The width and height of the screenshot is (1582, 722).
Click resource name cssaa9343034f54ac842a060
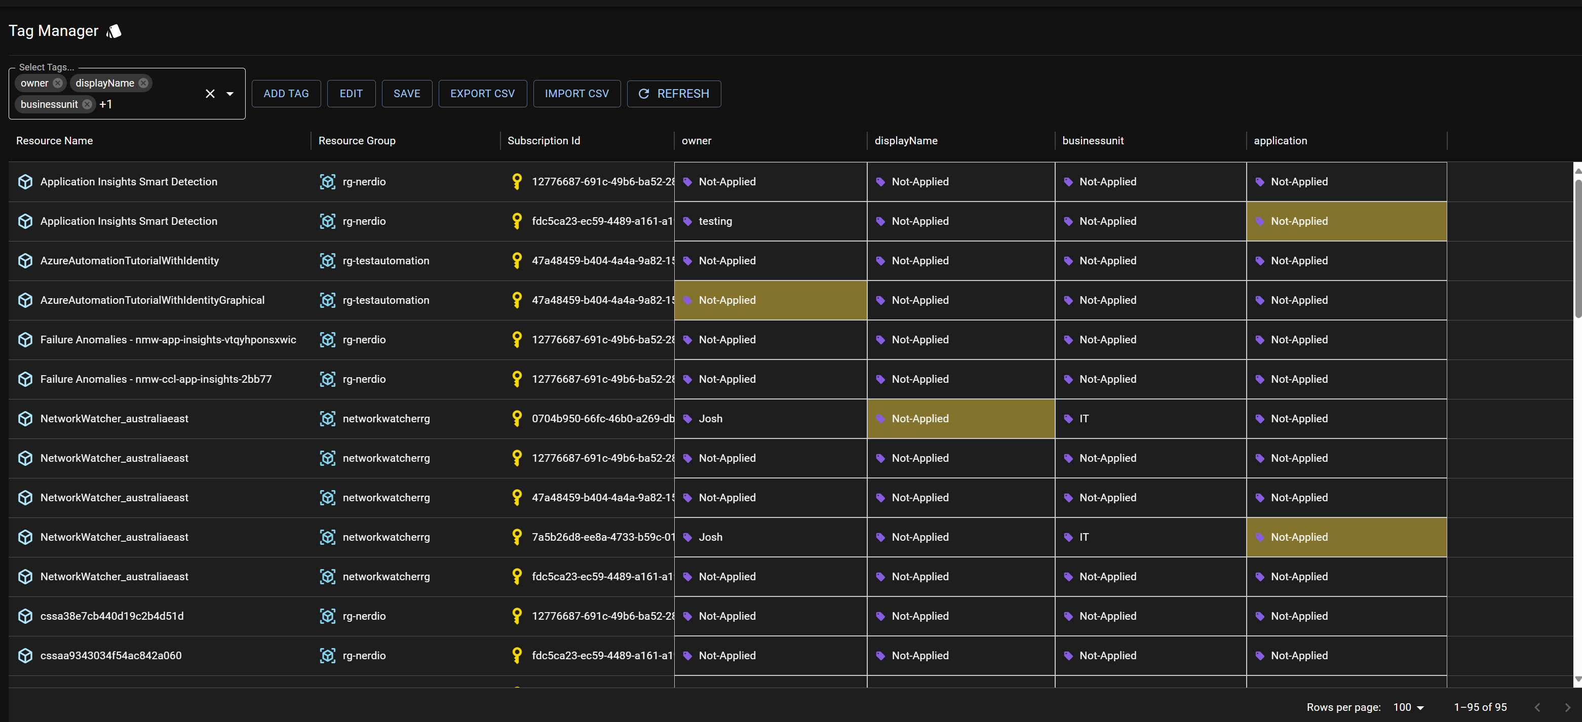111,656
